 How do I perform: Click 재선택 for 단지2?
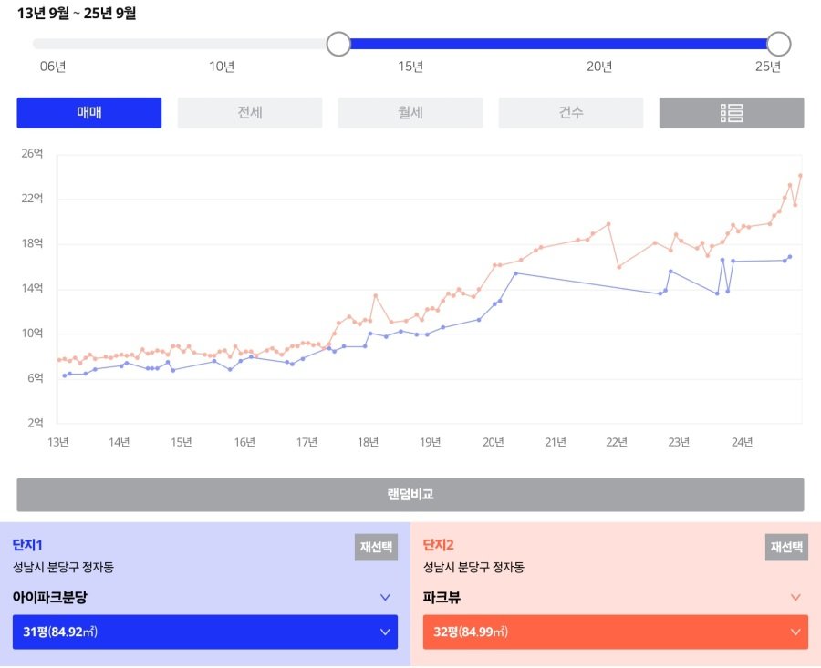coord(786,548)
